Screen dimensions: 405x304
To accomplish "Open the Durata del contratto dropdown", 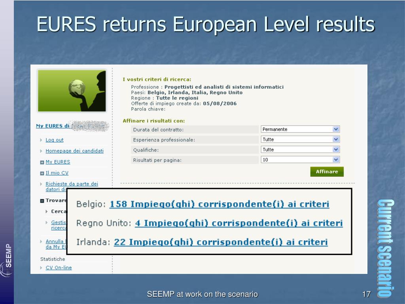I will coord(300,129).
